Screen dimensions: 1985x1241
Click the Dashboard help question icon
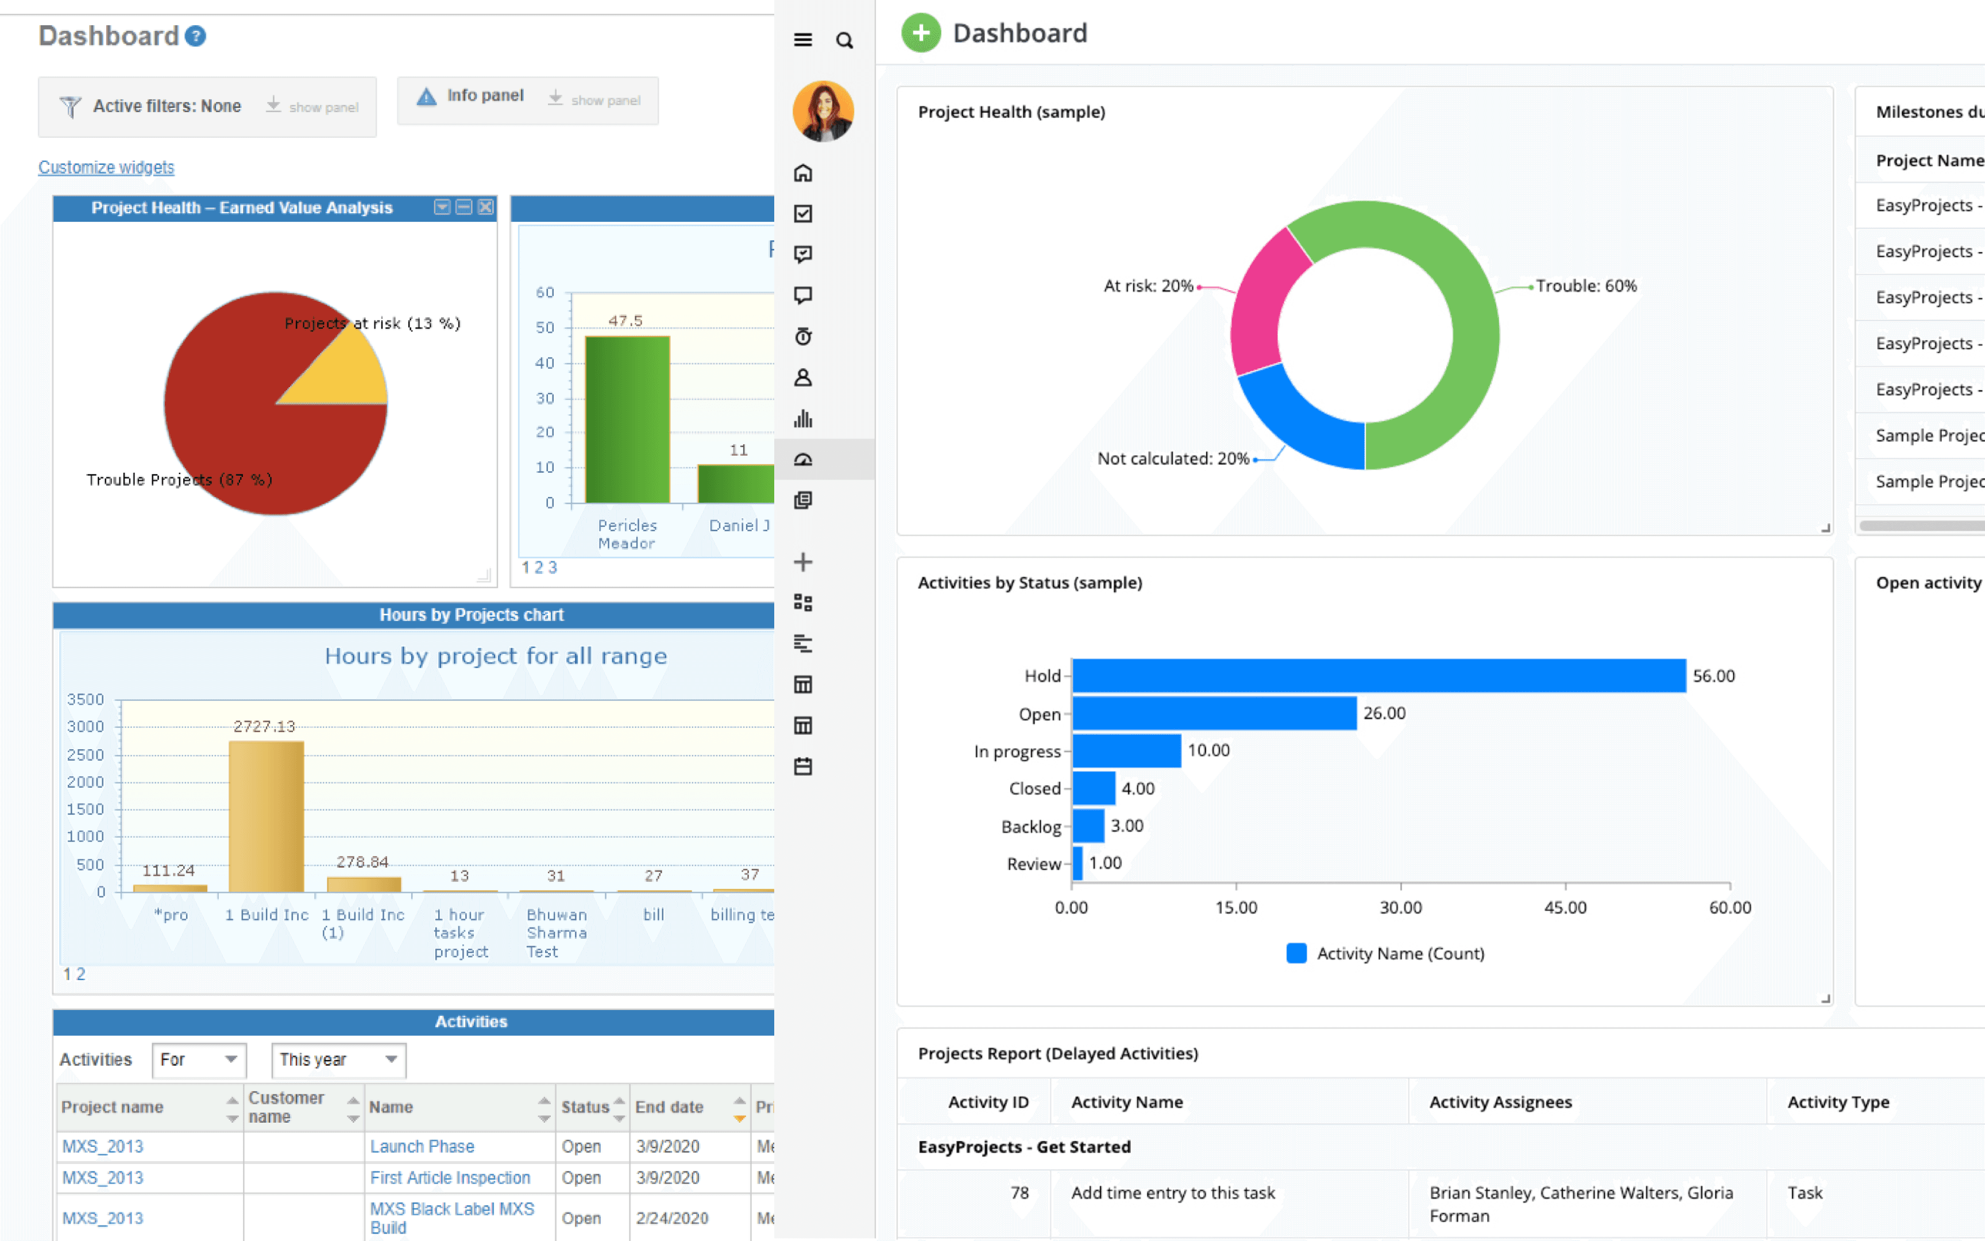coord(195,36)
